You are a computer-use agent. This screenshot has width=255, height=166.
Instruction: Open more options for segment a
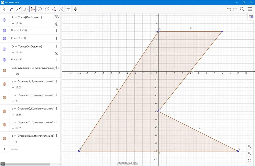(57, 81)
